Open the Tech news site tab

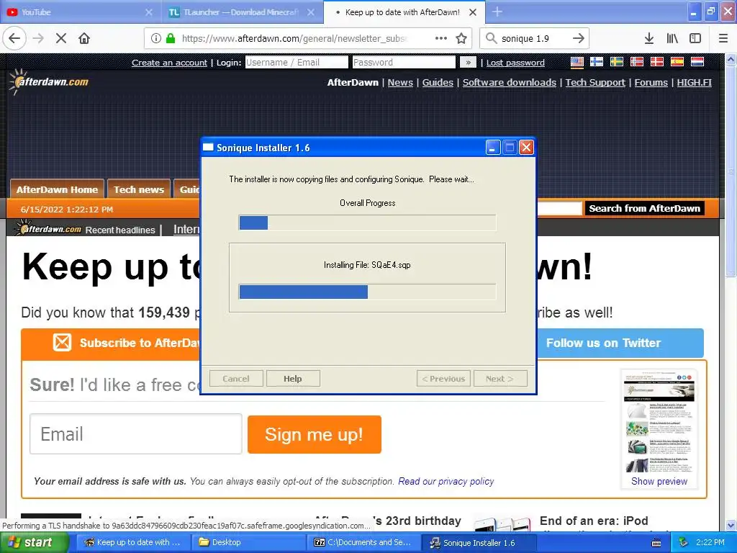[139, 189]
